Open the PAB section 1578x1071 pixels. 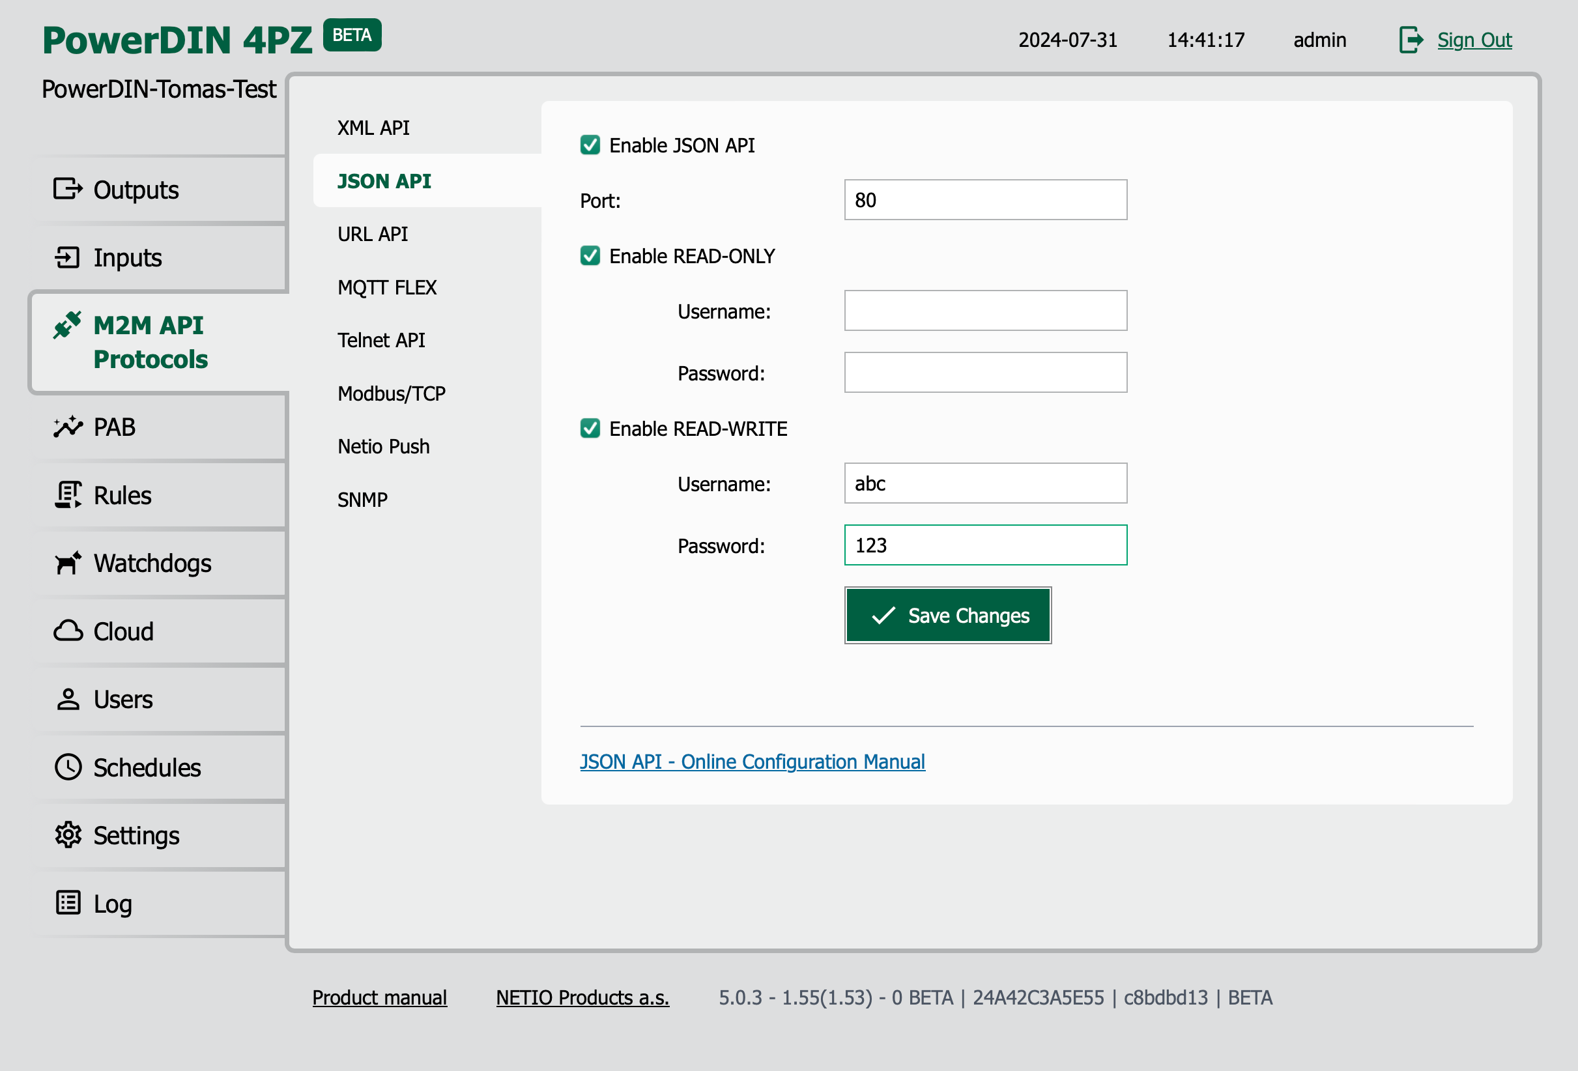click(159, 427)
